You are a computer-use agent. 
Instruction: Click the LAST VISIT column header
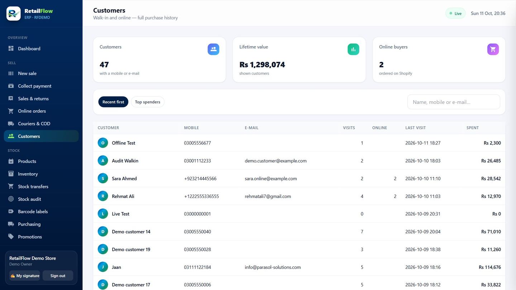(x=416, y=128)
